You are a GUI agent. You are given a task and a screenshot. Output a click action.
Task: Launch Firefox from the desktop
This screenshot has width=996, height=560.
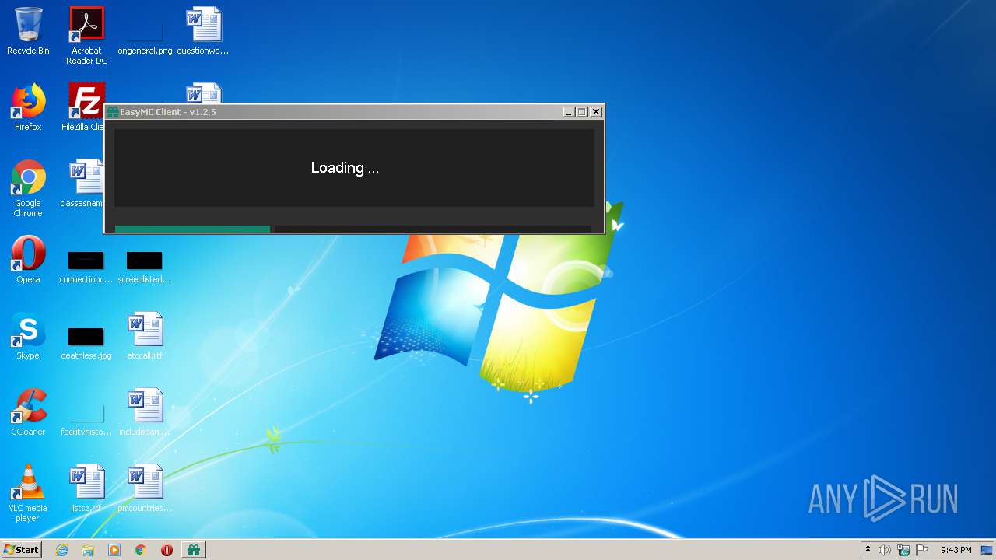coord(28,107)
